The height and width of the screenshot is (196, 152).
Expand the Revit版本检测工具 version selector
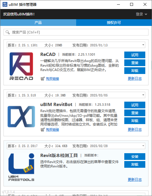tap(143, 146)
